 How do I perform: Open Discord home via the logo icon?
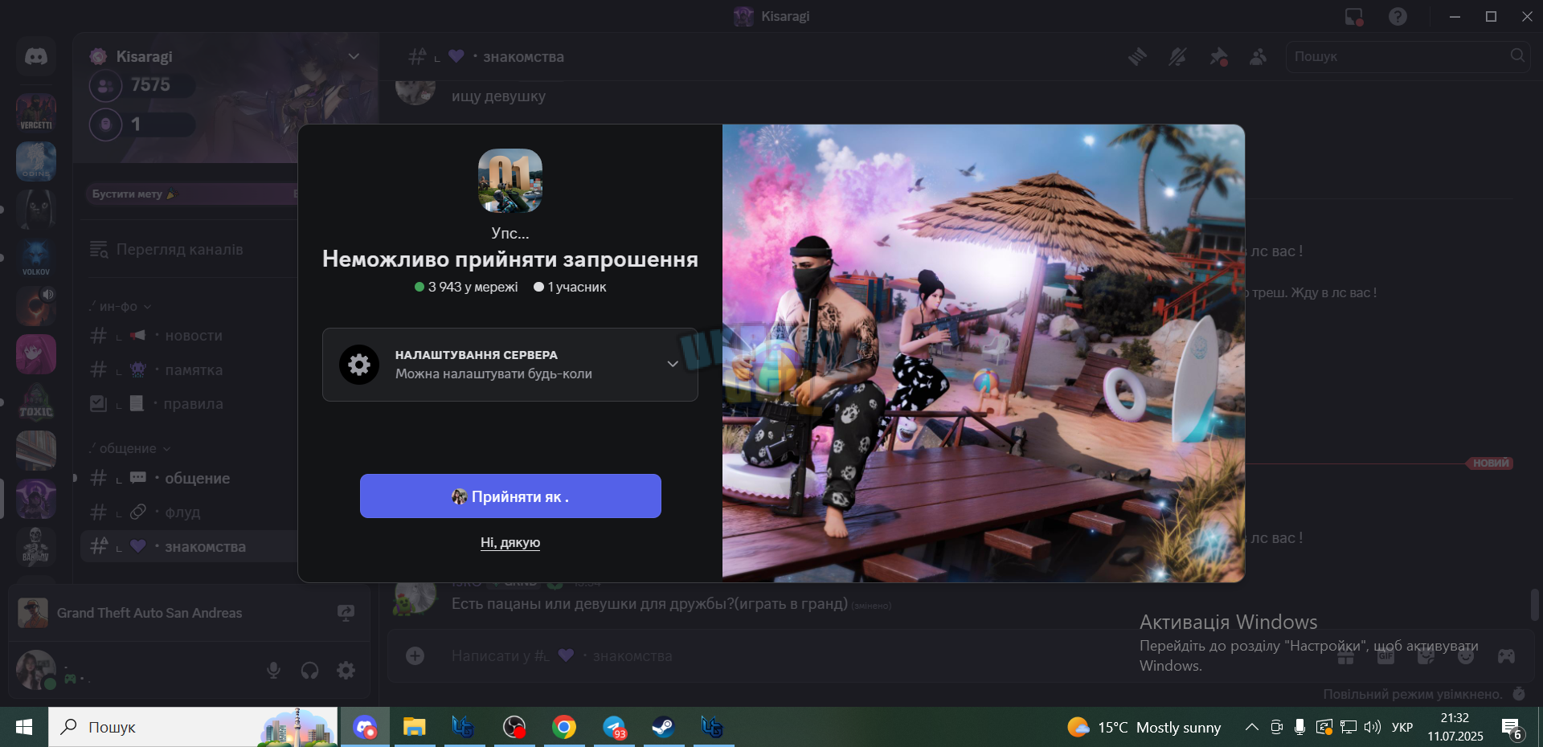point(36,56)
